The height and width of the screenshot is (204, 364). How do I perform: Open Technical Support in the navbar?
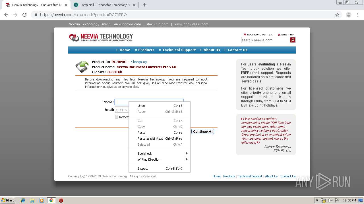(177, 50)
